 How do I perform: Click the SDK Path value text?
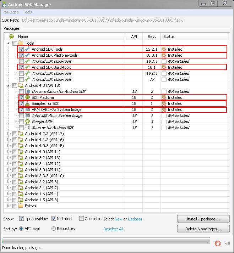click(102, 20)
